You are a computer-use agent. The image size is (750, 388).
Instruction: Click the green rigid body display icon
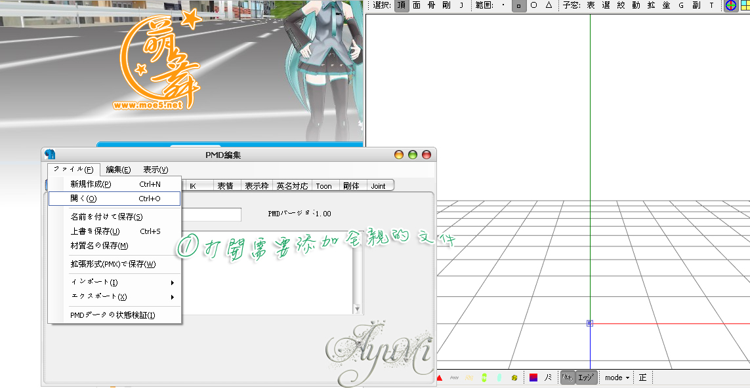point(484,378)
